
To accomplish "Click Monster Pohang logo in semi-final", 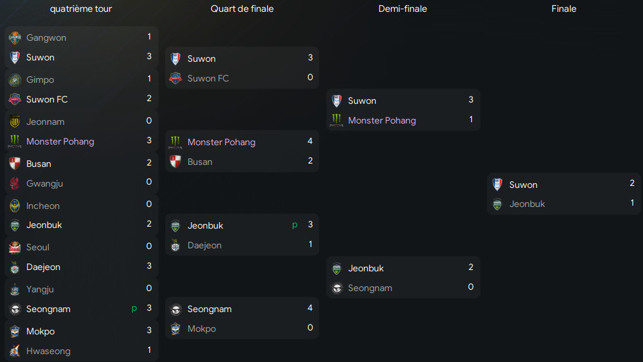I will point(337,120).
